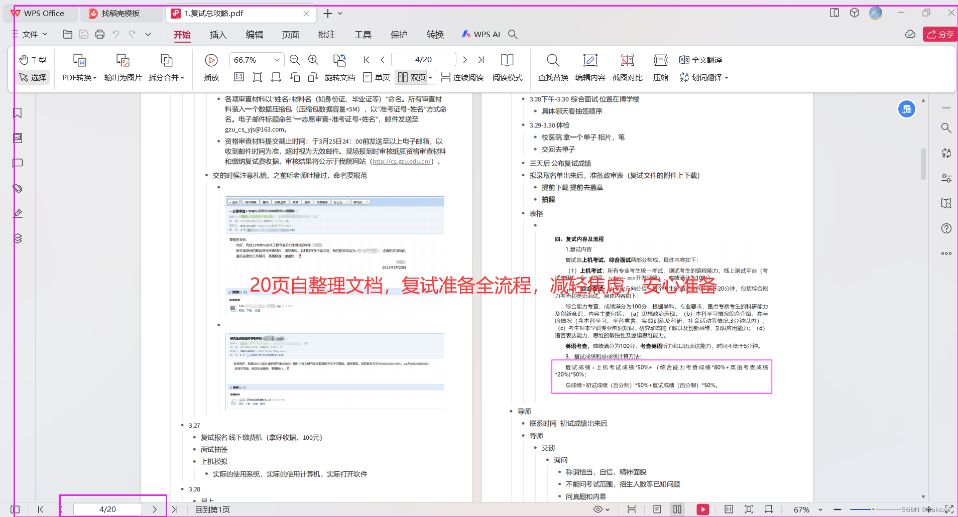Select the Hand (手型) tool

(33, 60)
